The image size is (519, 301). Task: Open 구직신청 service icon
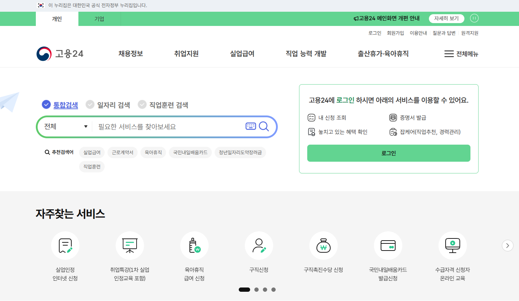[259, 246]
